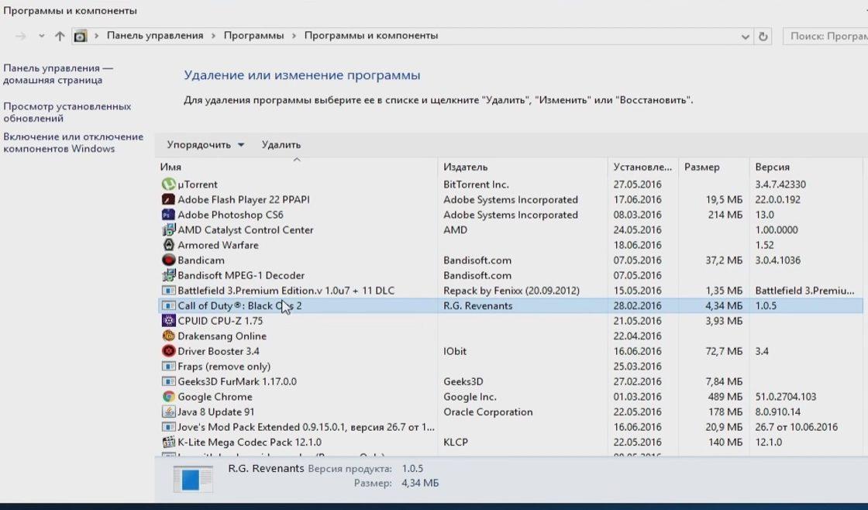Image resolution: width=868 pixels, height=510 pixels.
Task: Click the Java 8 Update 91 icon
Action: coord(168,412)
